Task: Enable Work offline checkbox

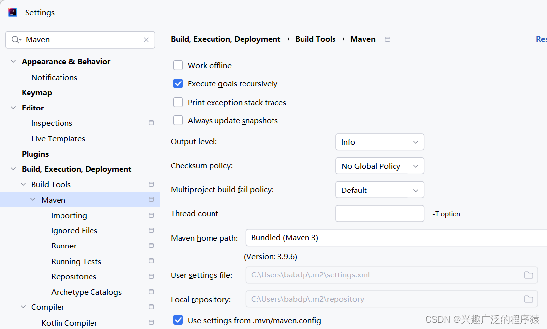Action: pyautogui.click(x=178, y=65)
